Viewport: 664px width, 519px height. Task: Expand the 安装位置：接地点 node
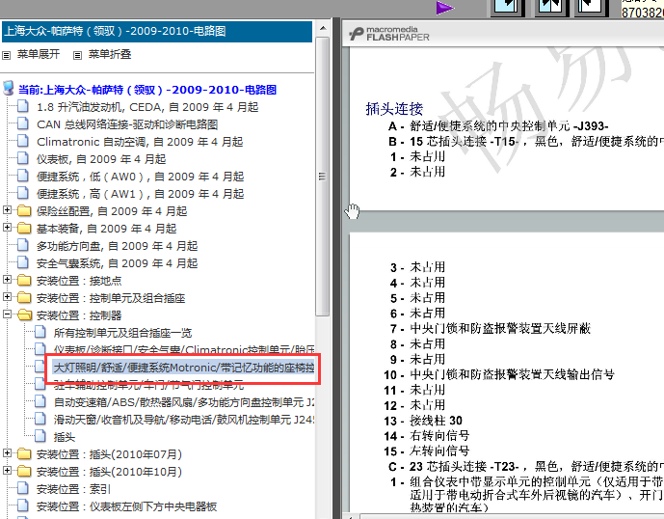[7, 279]
